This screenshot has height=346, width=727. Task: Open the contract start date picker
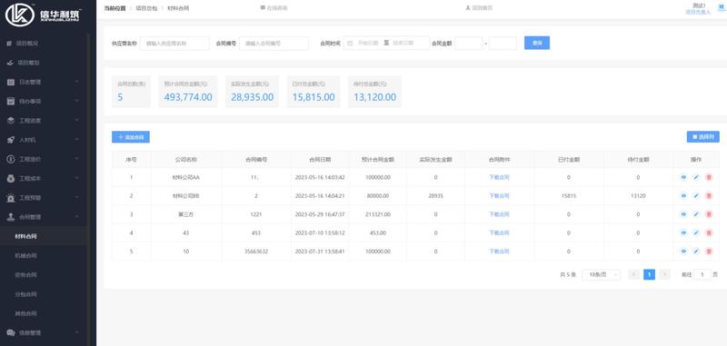(x=368, y=43)
